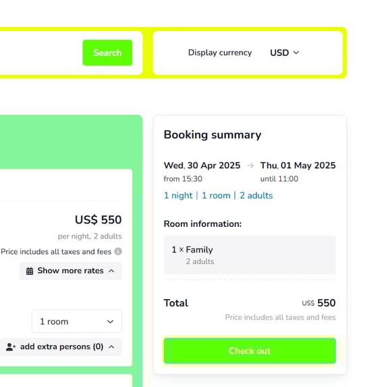Click the green Search button
The image size is (382, 387).
click(x=107, y=53)
